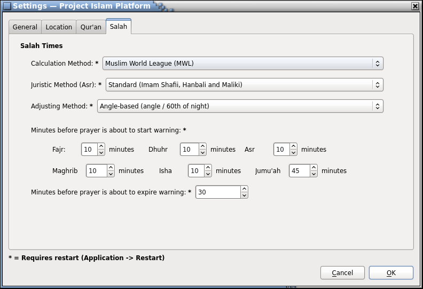
Task: Decrease Jumu'ah warning minutes
Action: click(x=314, y=174)
